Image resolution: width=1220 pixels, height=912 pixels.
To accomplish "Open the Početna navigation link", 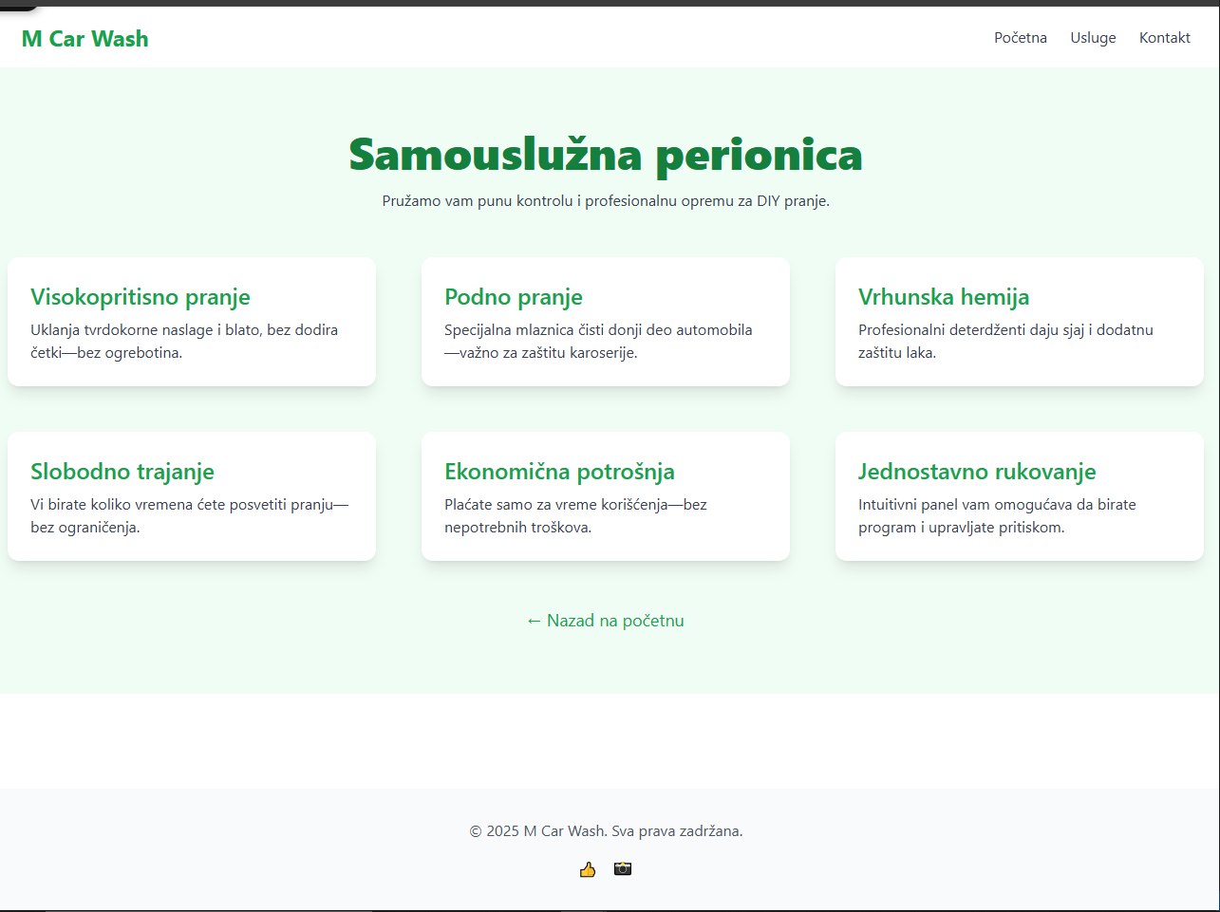I will (1021, 38).
